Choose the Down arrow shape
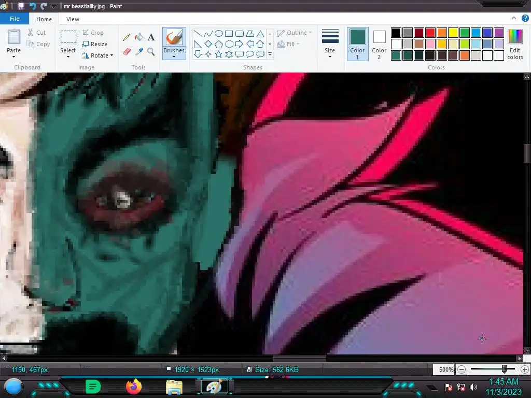Viewport: 531px width, 398px height. [x=198, y=54]
